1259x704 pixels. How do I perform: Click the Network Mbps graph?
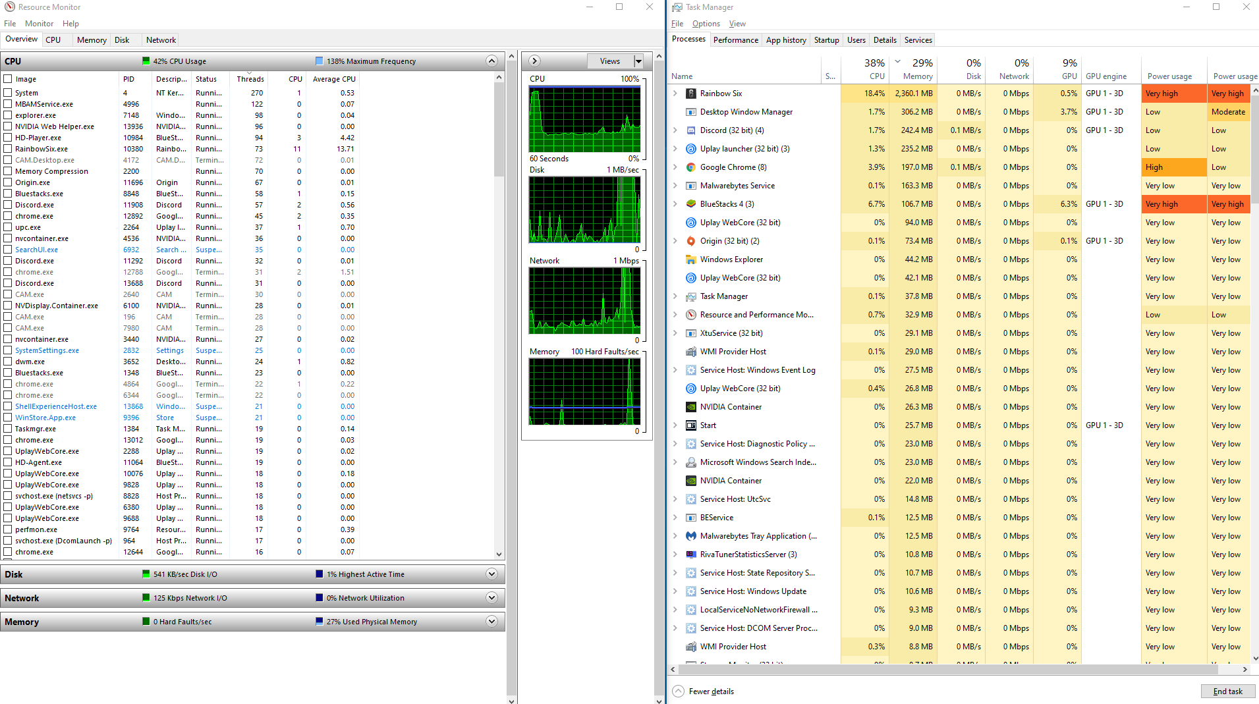click(x=584, y=301)
